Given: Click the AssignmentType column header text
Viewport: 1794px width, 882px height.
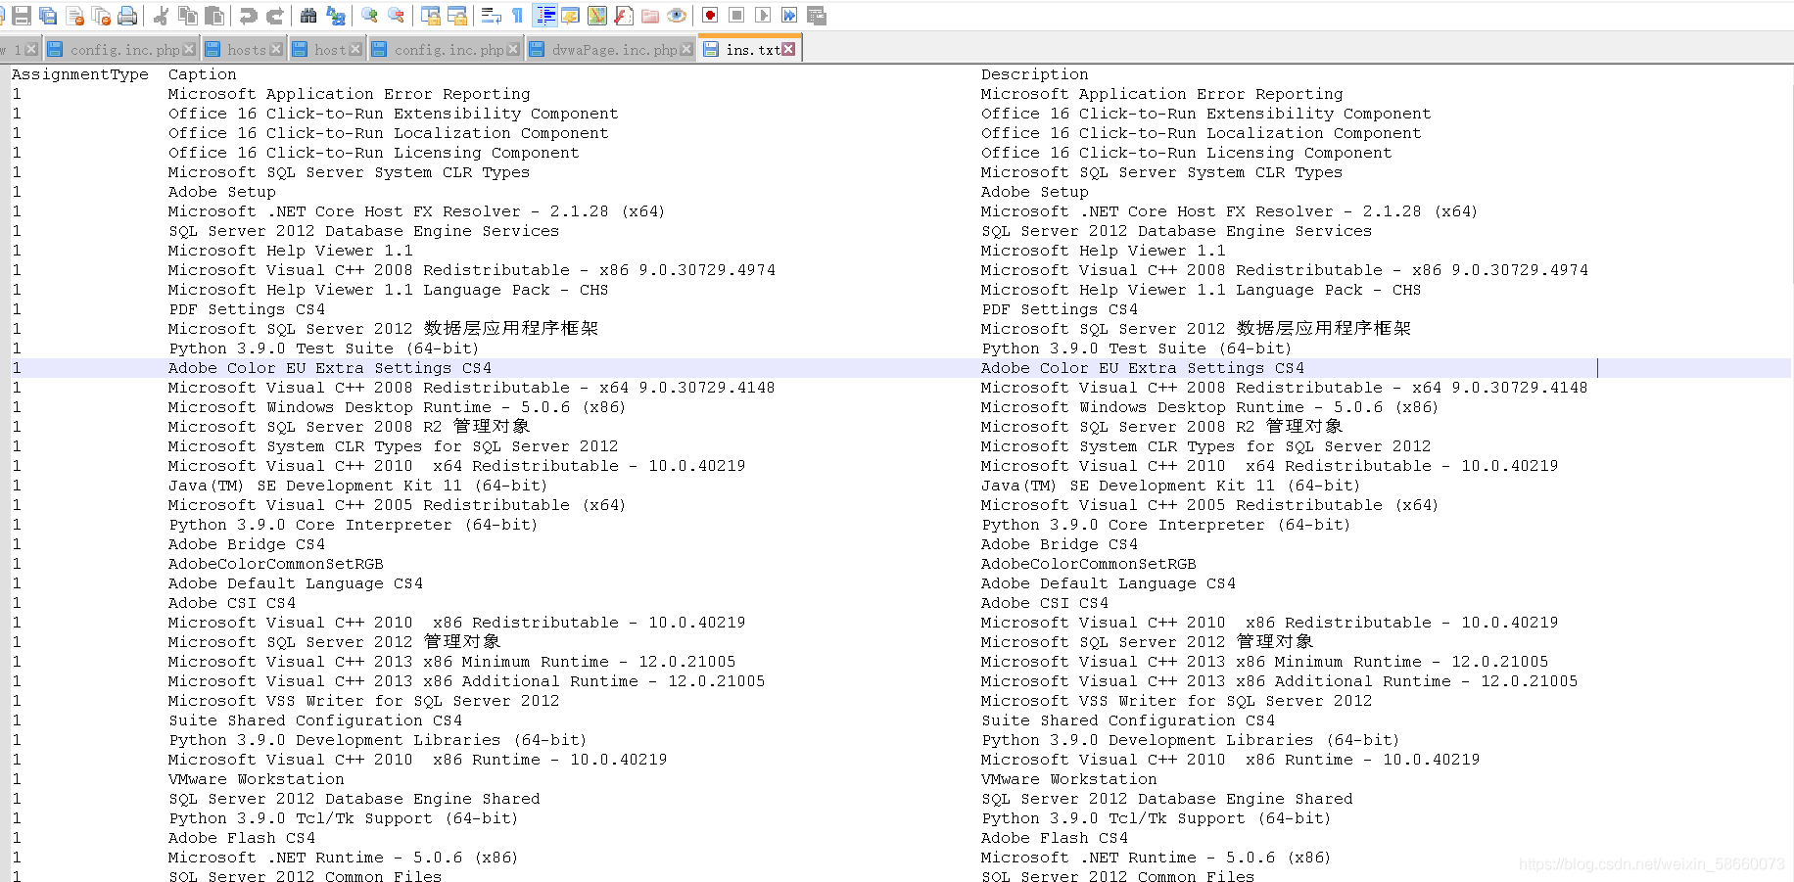Looking at the screenshot, I should click(x=80, y=74).
